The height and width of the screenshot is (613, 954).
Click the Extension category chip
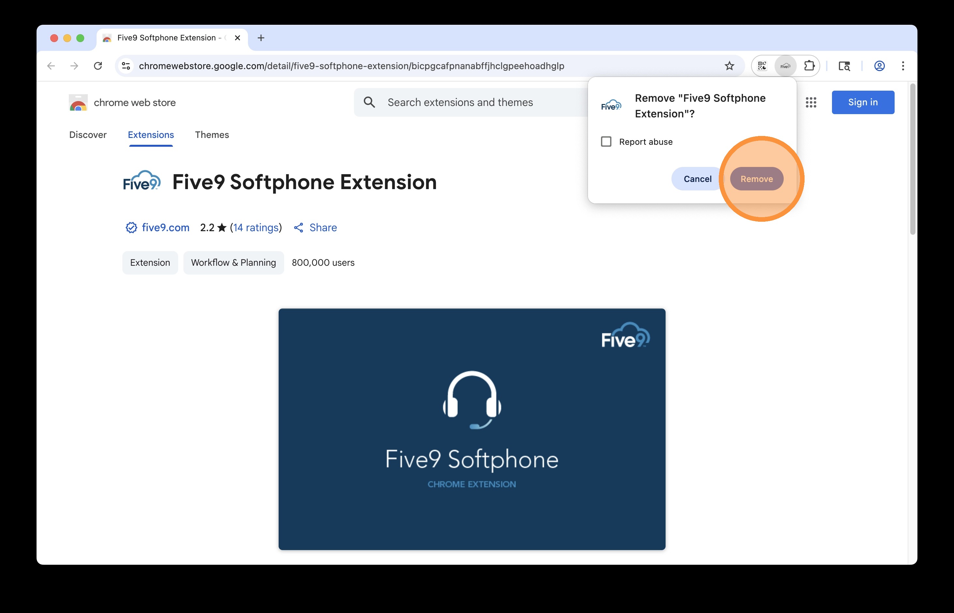coord(150,263)
